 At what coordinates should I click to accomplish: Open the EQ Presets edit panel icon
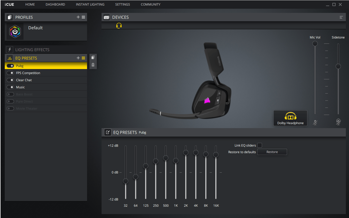pos(107,132)
